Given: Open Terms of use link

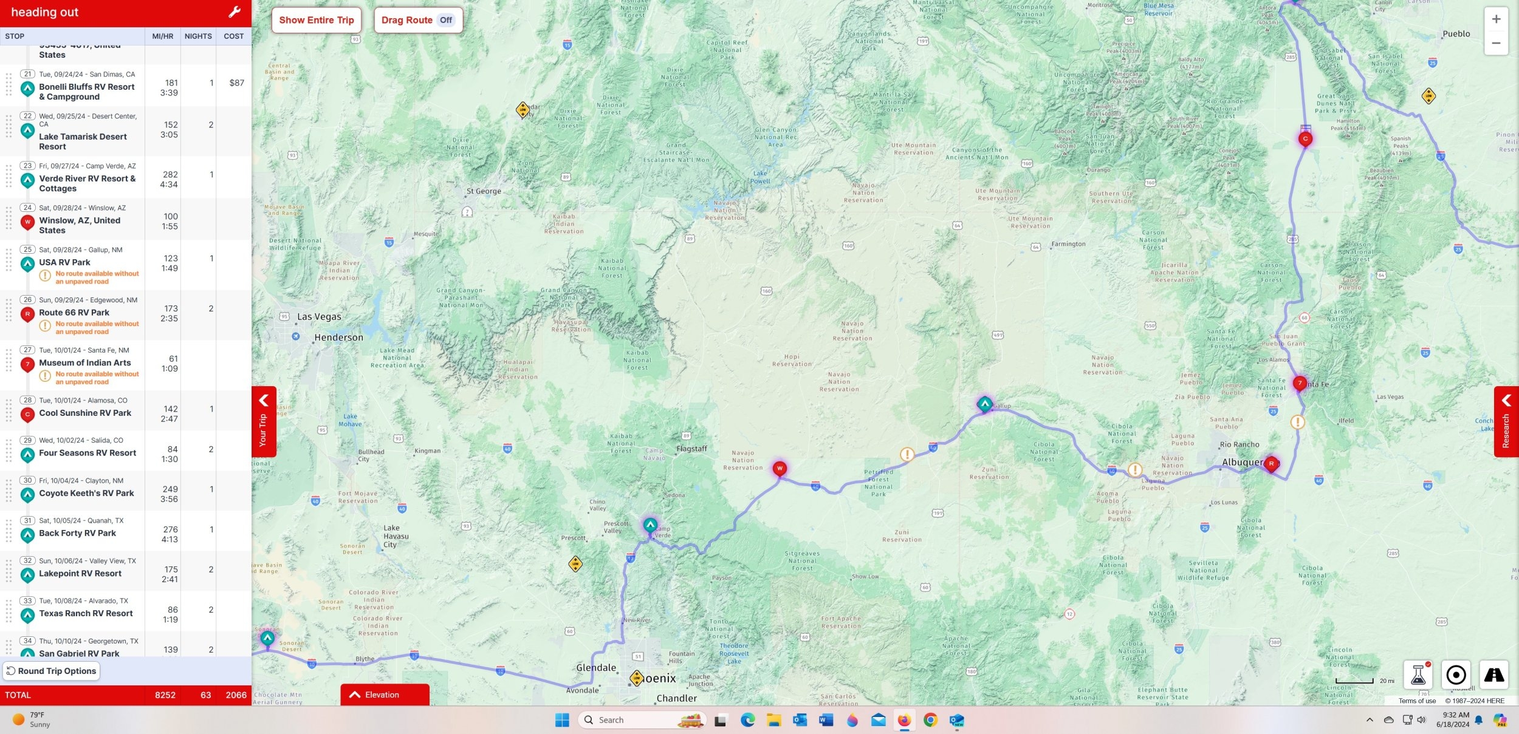Looking at the screenshot, I should [1417, 701].
